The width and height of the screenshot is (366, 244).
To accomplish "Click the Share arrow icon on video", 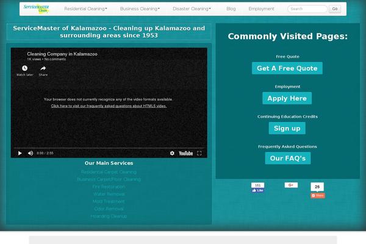I will pos(43,68).
